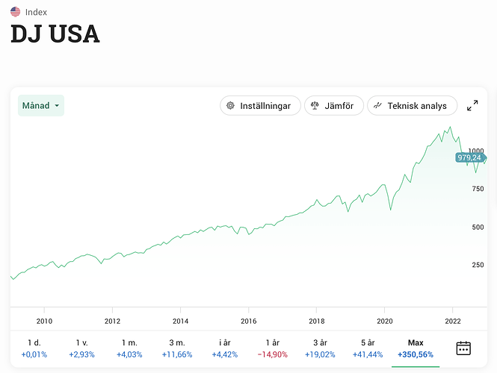Open Teknisk analys tools

coord(412,106)
